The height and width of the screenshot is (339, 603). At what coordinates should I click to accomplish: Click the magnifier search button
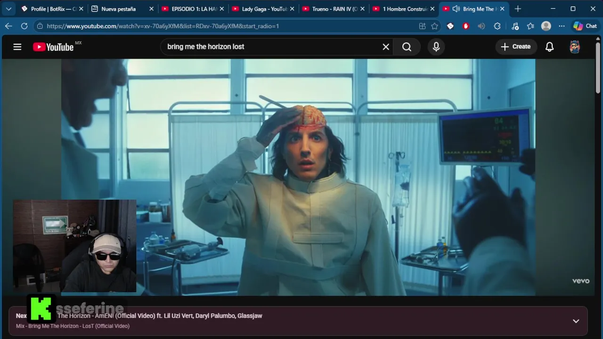pos(407,47)
